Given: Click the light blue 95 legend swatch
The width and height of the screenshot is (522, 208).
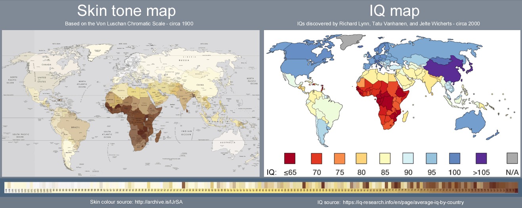Looking at the screenshot, I should [x=431, y=158].
